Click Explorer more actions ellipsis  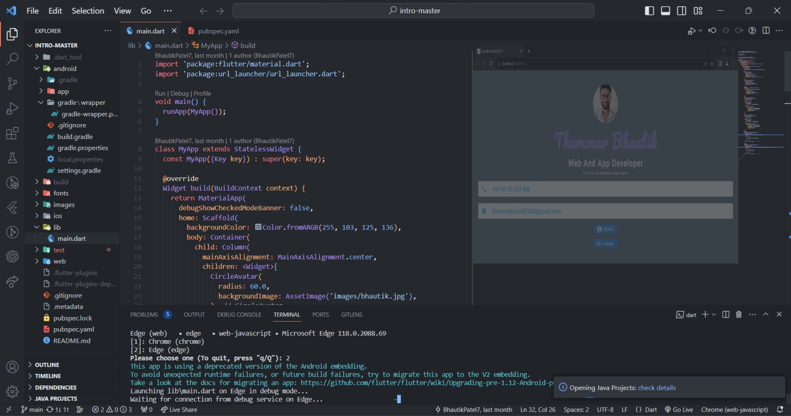point(108,31)
